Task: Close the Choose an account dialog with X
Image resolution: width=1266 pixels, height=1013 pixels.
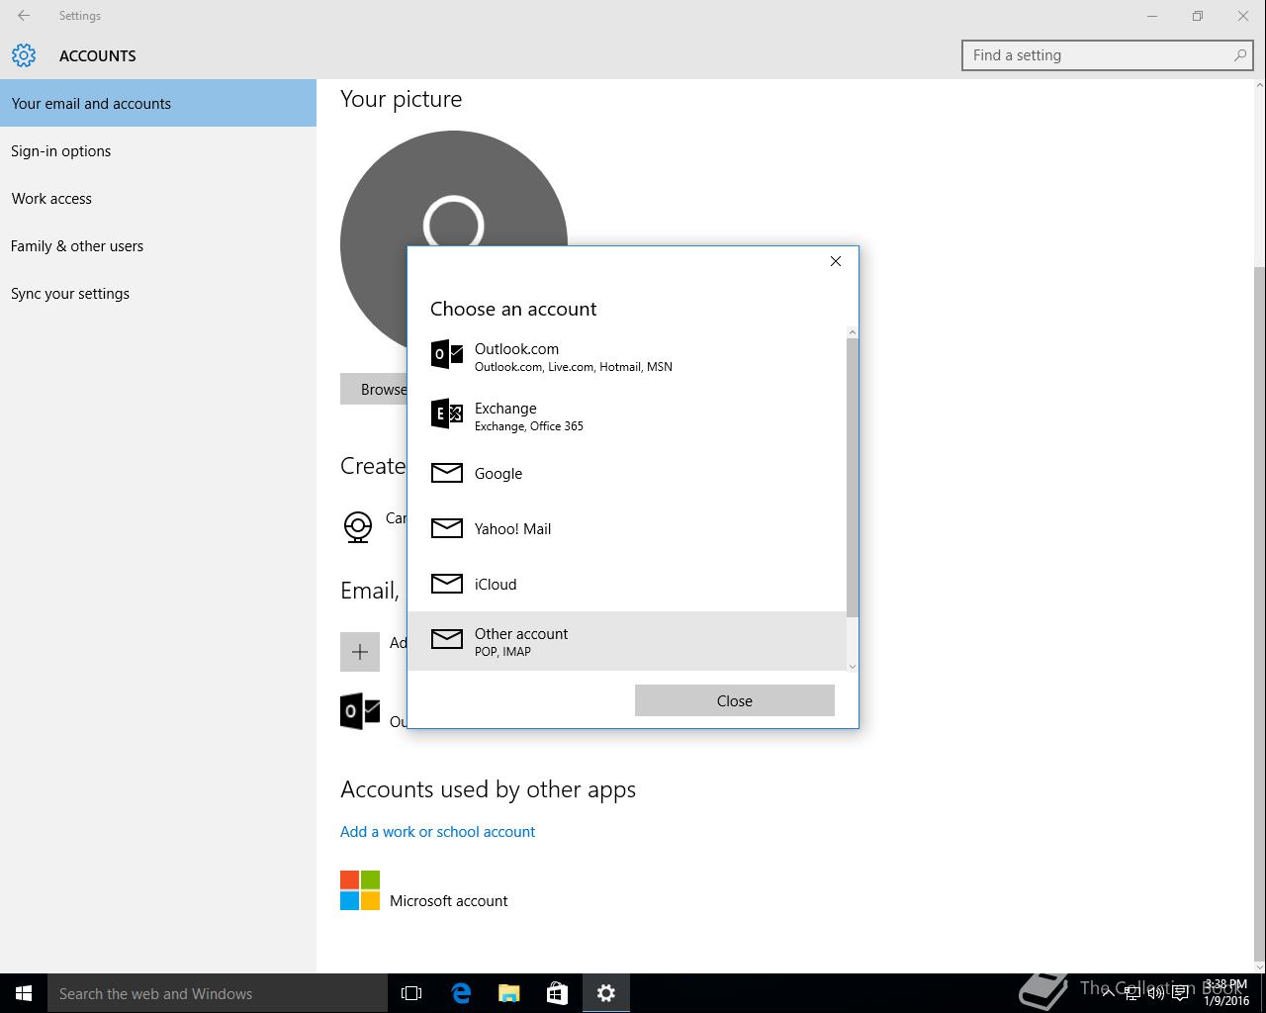Action: coord(836,261)
